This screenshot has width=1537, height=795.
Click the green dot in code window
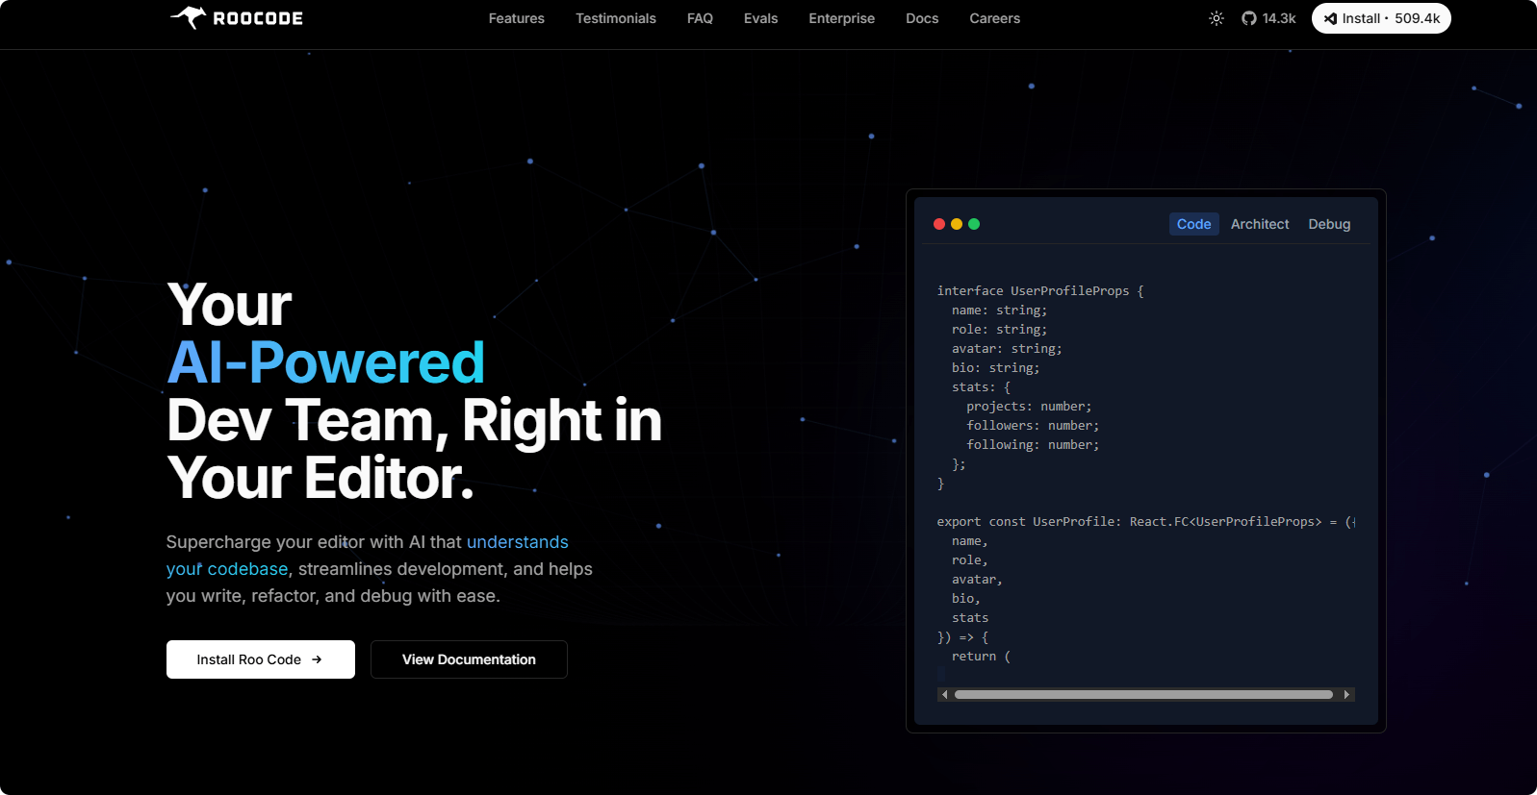point(974,224)
